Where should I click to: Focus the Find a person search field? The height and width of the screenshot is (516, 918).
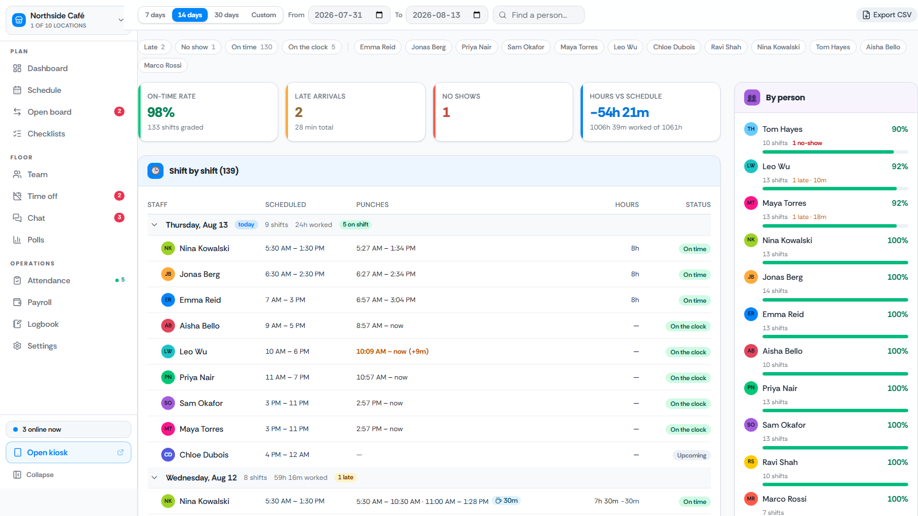(x=538, y=15)
